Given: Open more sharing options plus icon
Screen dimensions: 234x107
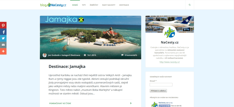Looking at the screenshot, I should (x=3, y=51).
